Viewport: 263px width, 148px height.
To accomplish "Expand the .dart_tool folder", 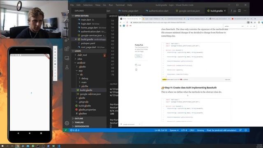I will 82,55.
